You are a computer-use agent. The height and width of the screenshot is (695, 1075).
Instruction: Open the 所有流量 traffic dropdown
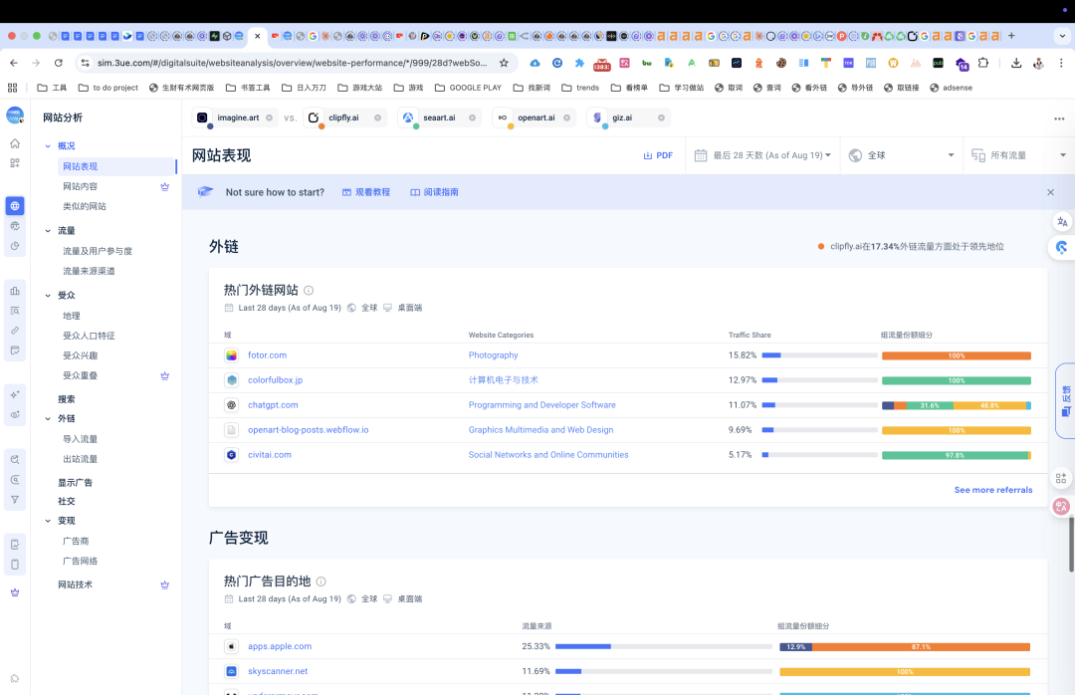1019,155
